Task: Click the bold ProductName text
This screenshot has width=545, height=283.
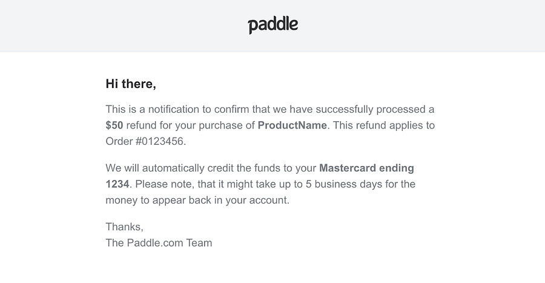Action: click(292, 125)
